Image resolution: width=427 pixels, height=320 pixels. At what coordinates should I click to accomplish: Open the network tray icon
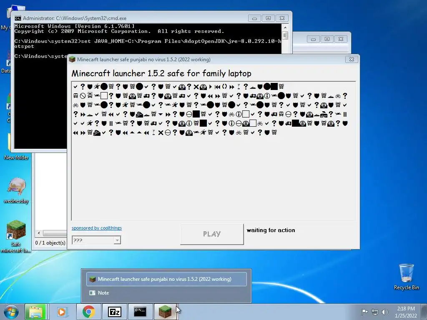(x=375, y=312)
